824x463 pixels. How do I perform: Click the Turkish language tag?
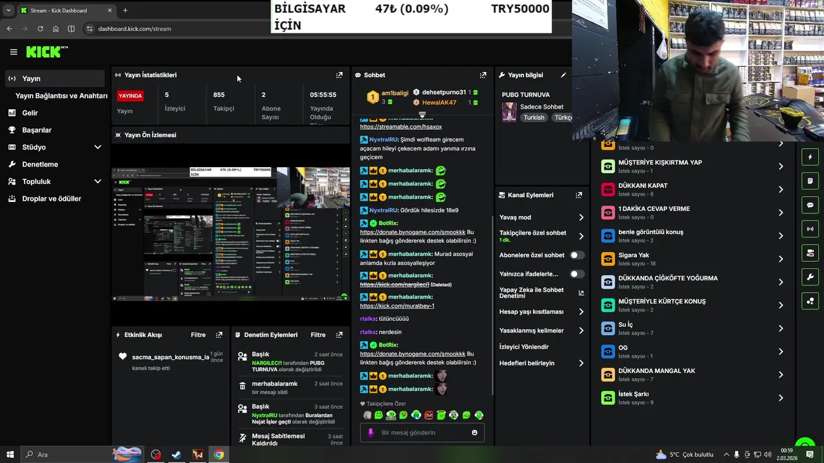[534, 118]
